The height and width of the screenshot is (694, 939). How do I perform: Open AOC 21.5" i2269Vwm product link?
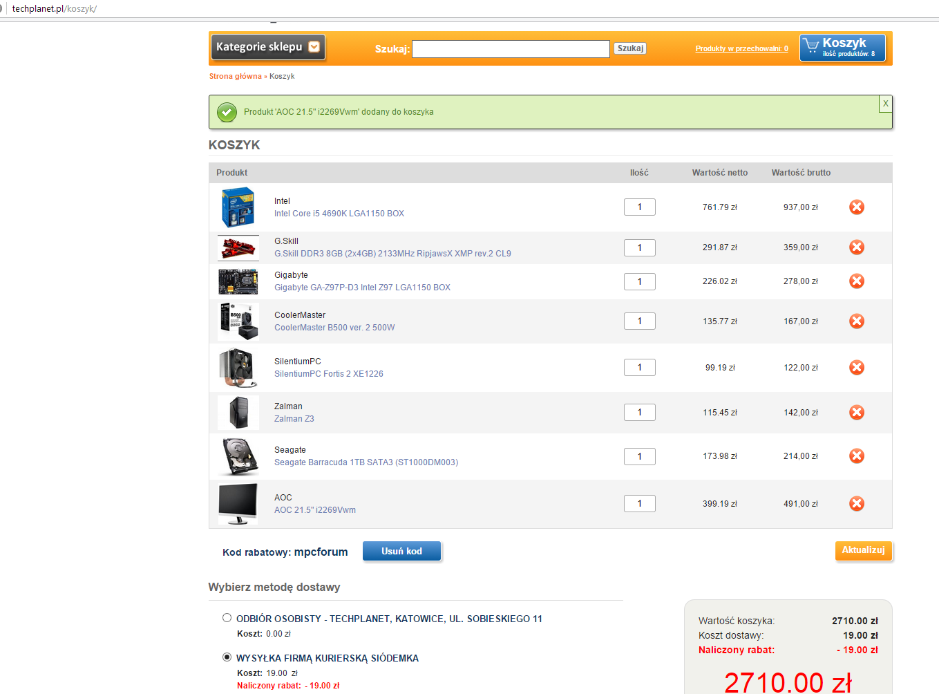point(315,510)
